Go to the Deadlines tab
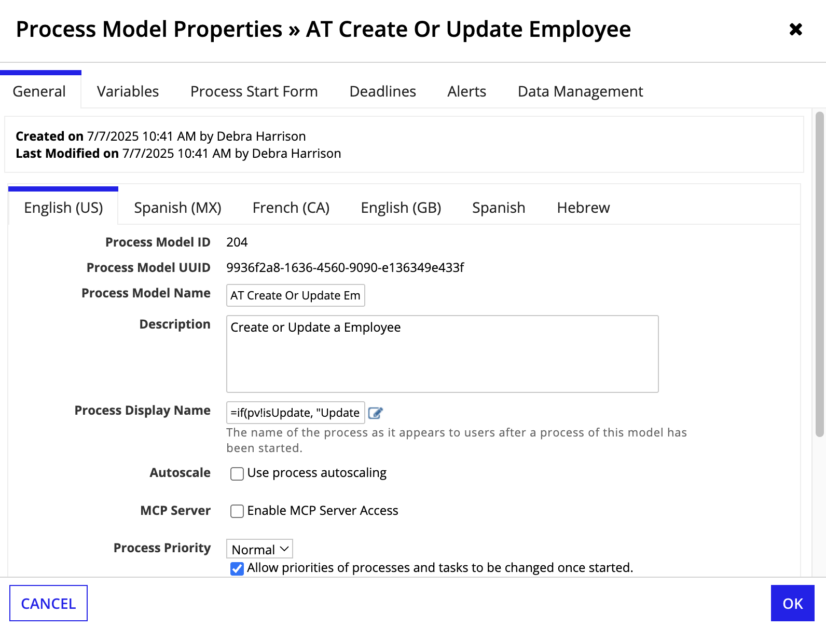The width and height of the screenshot is (826, 627). (x=383, y=91)
